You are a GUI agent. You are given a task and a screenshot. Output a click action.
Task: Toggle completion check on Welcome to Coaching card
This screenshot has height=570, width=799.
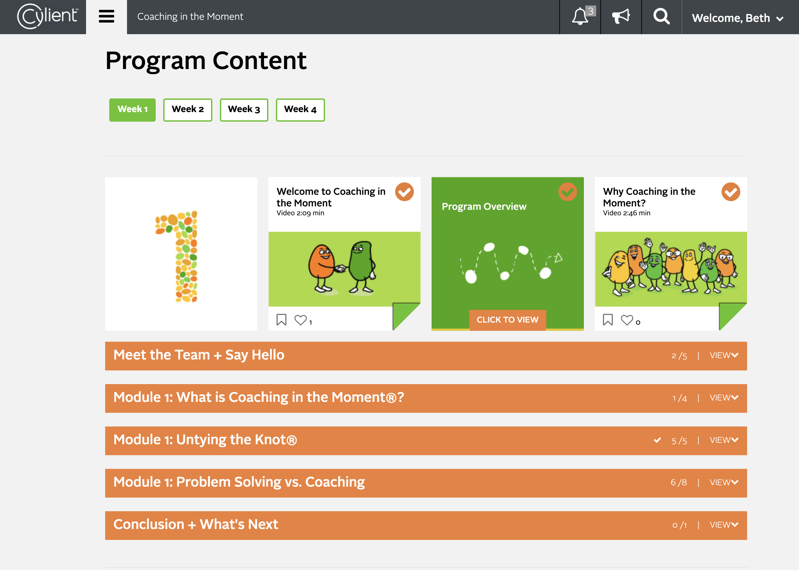(x=404, y=192)
